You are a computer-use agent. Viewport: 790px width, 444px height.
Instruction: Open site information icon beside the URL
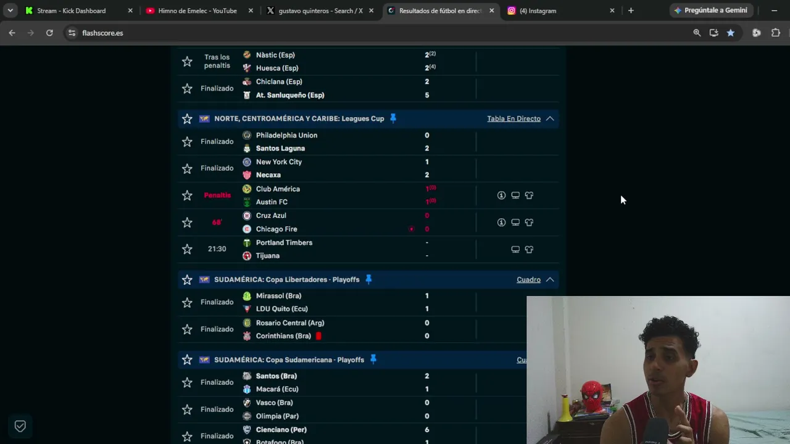pos(72,33)
